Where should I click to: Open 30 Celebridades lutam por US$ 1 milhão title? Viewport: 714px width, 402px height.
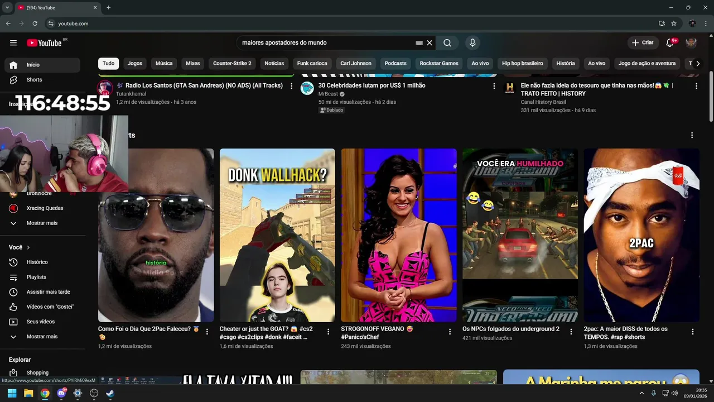tap(372, 85)
